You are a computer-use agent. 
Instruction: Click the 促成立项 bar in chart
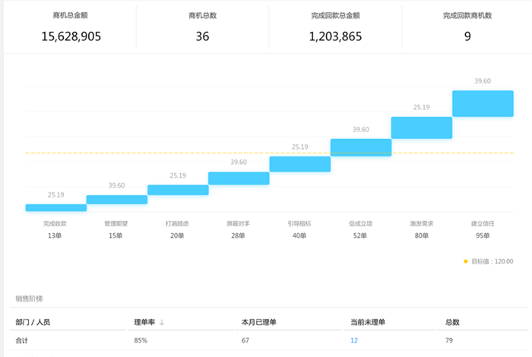[361, 147]
